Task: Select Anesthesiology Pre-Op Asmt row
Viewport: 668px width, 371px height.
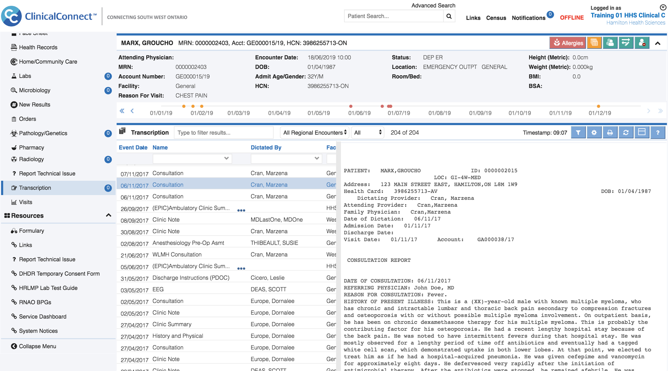Action: (226, 243)
